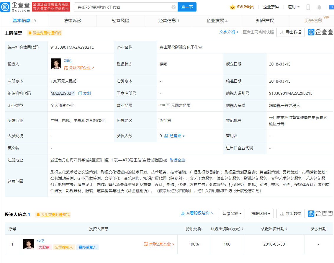Click the 趋势图 chart icon
Screen dimensions: 334x263
(166, 136)
